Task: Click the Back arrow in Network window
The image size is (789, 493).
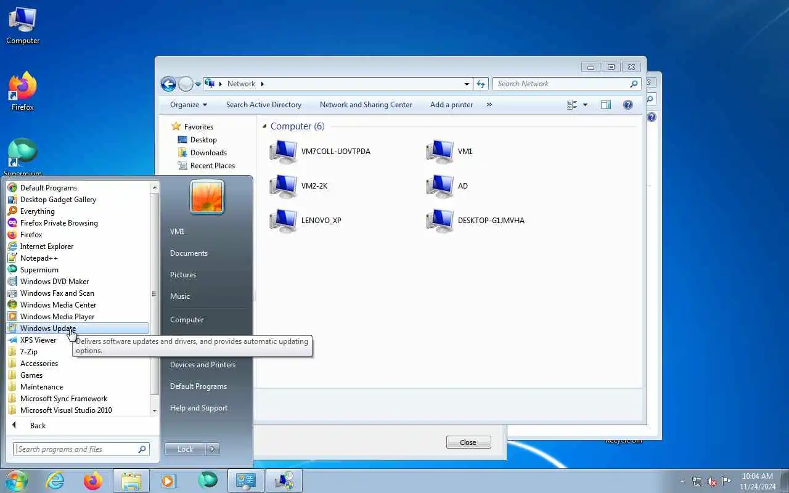Action: [168, 84]
